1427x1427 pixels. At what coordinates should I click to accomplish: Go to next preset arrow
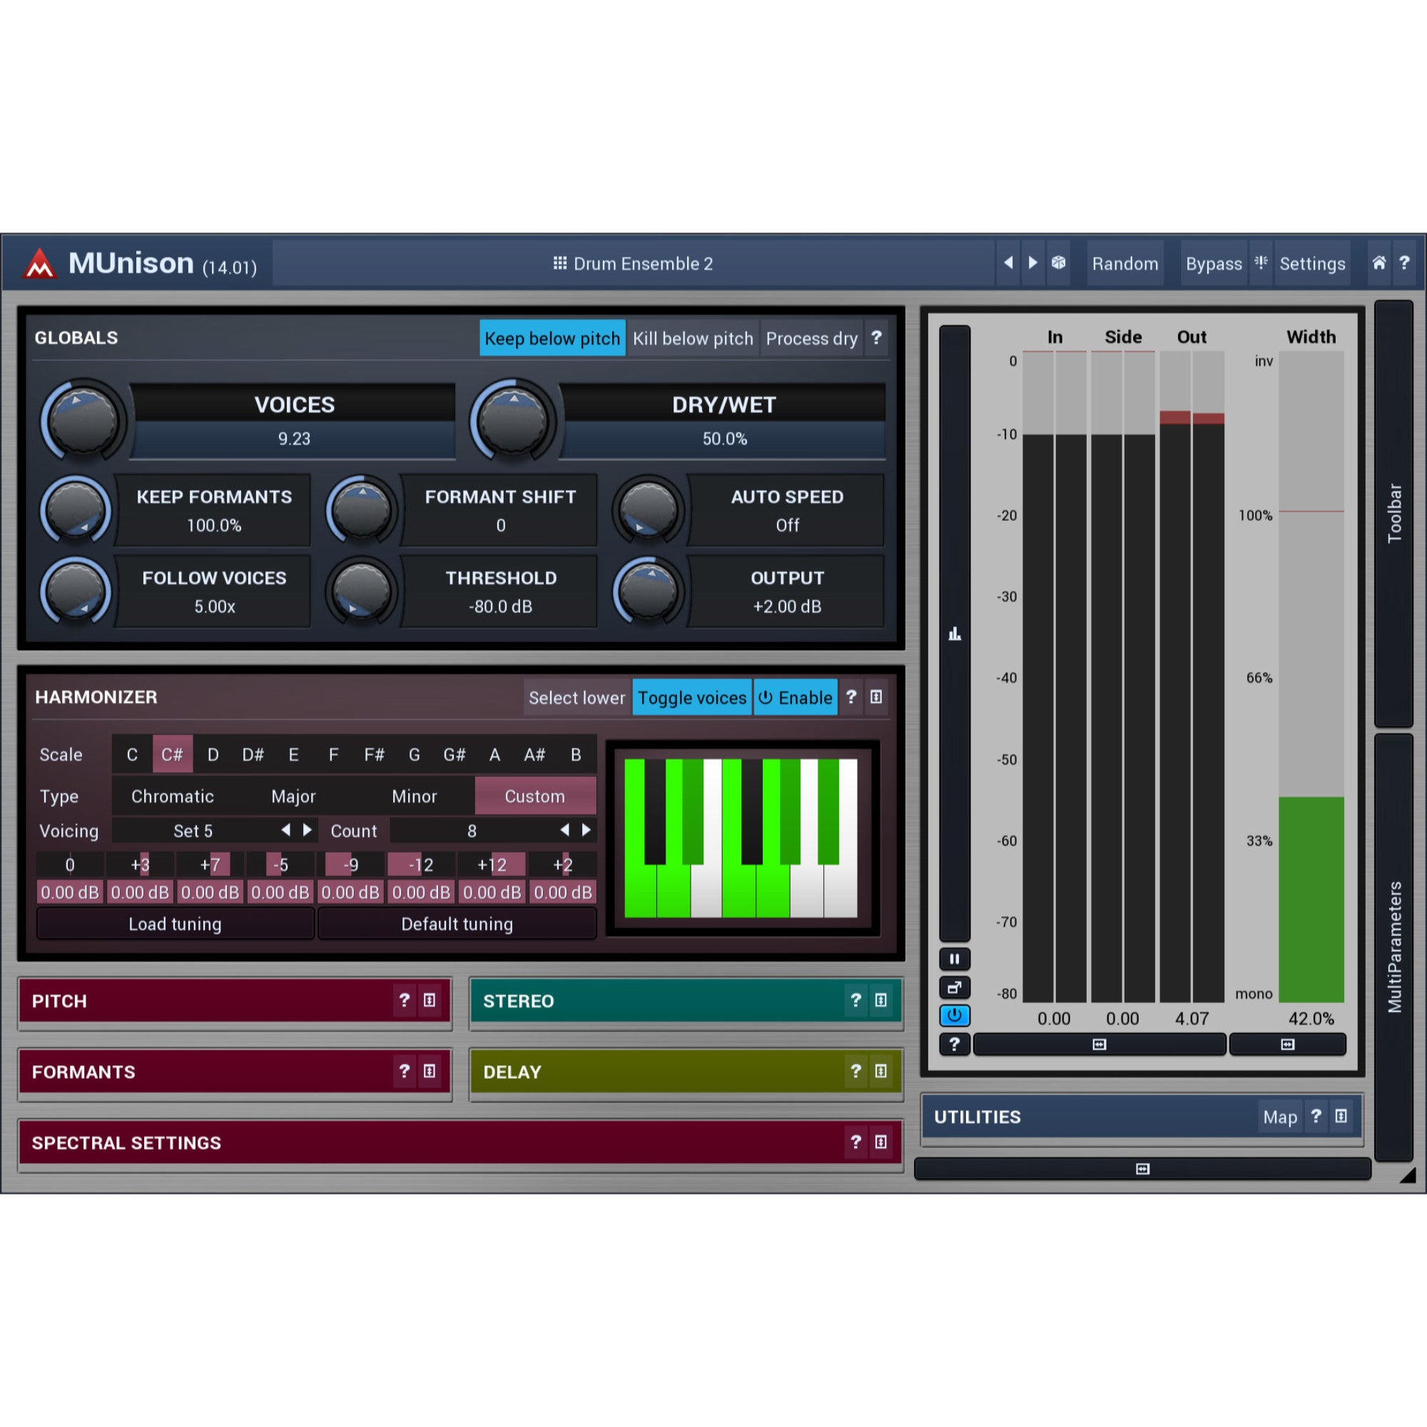(x=1032, y=263)
